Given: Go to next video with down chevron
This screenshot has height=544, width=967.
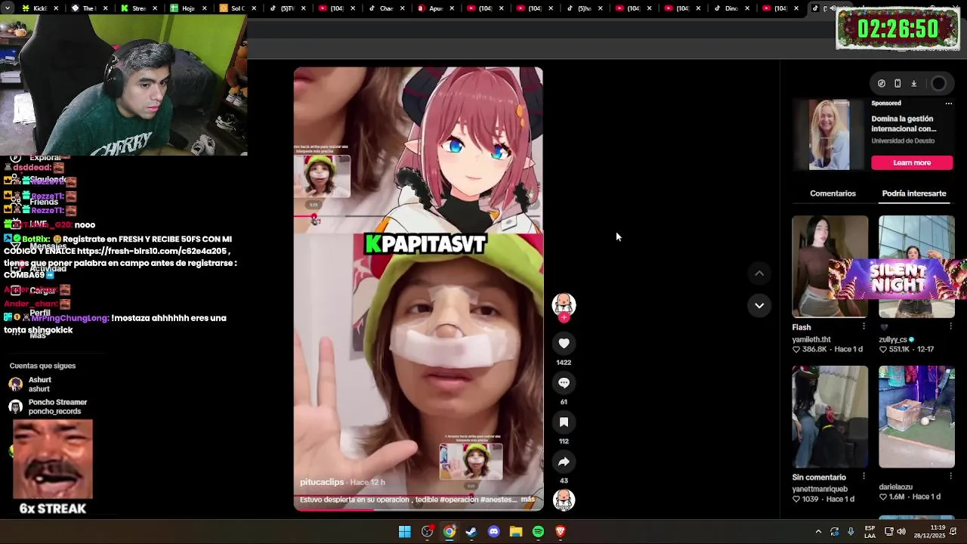Looking at the screenshot, I should coord(759,305).
